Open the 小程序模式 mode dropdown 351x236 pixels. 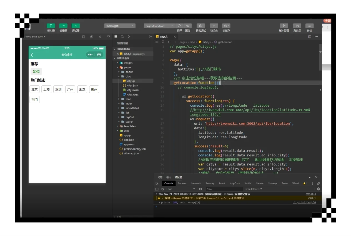coord(120,26)
